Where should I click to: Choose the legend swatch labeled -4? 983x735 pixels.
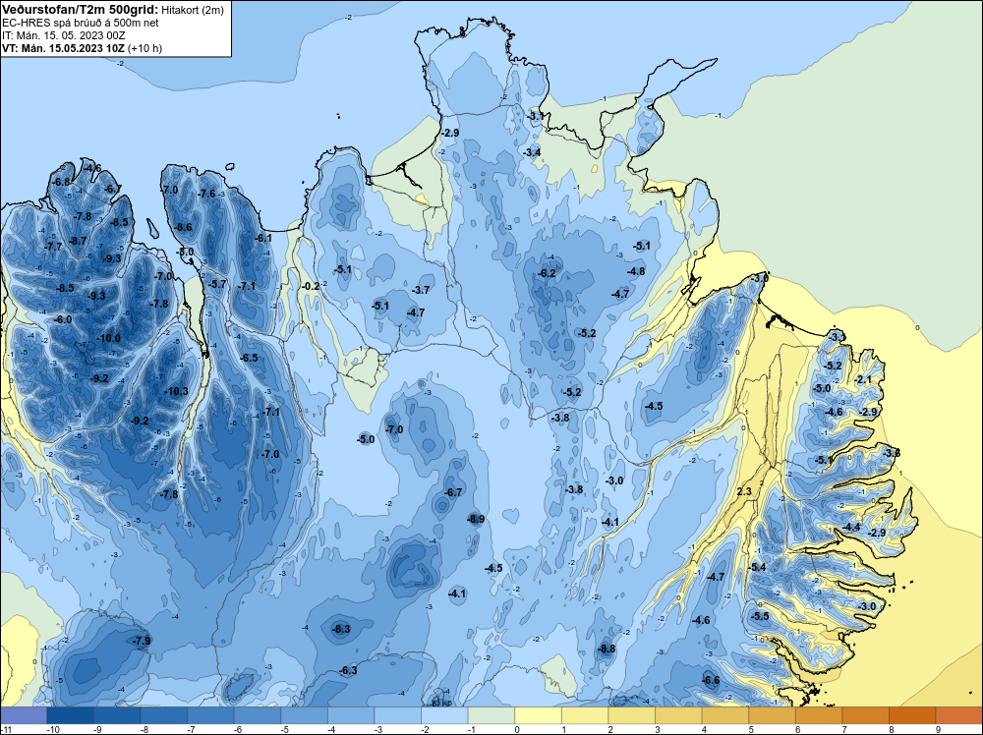(x=351, y=715)
